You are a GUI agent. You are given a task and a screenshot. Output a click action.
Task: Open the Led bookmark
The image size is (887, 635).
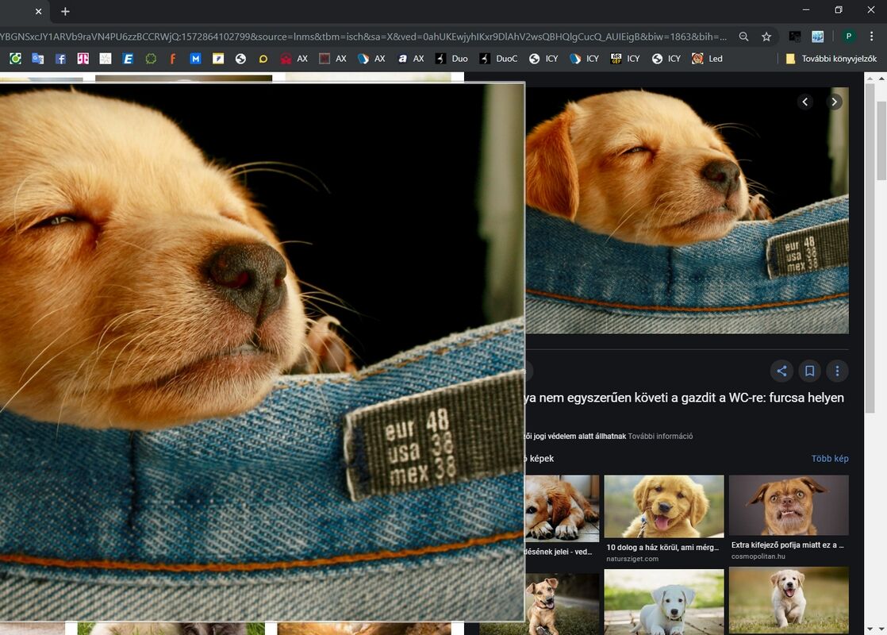click(707, 58)
